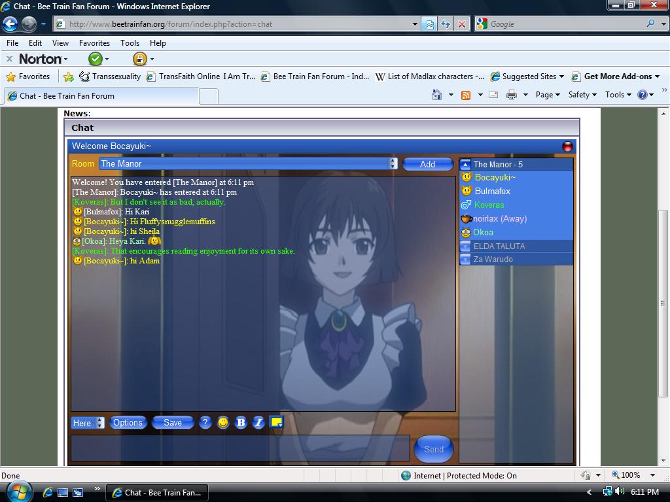
Task: Collapse The Manor room user list
Action: (x=465, y=165)
